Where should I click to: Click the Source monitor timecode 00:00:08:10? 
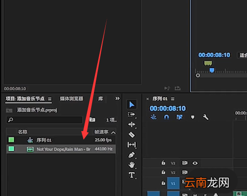(15, 89)
